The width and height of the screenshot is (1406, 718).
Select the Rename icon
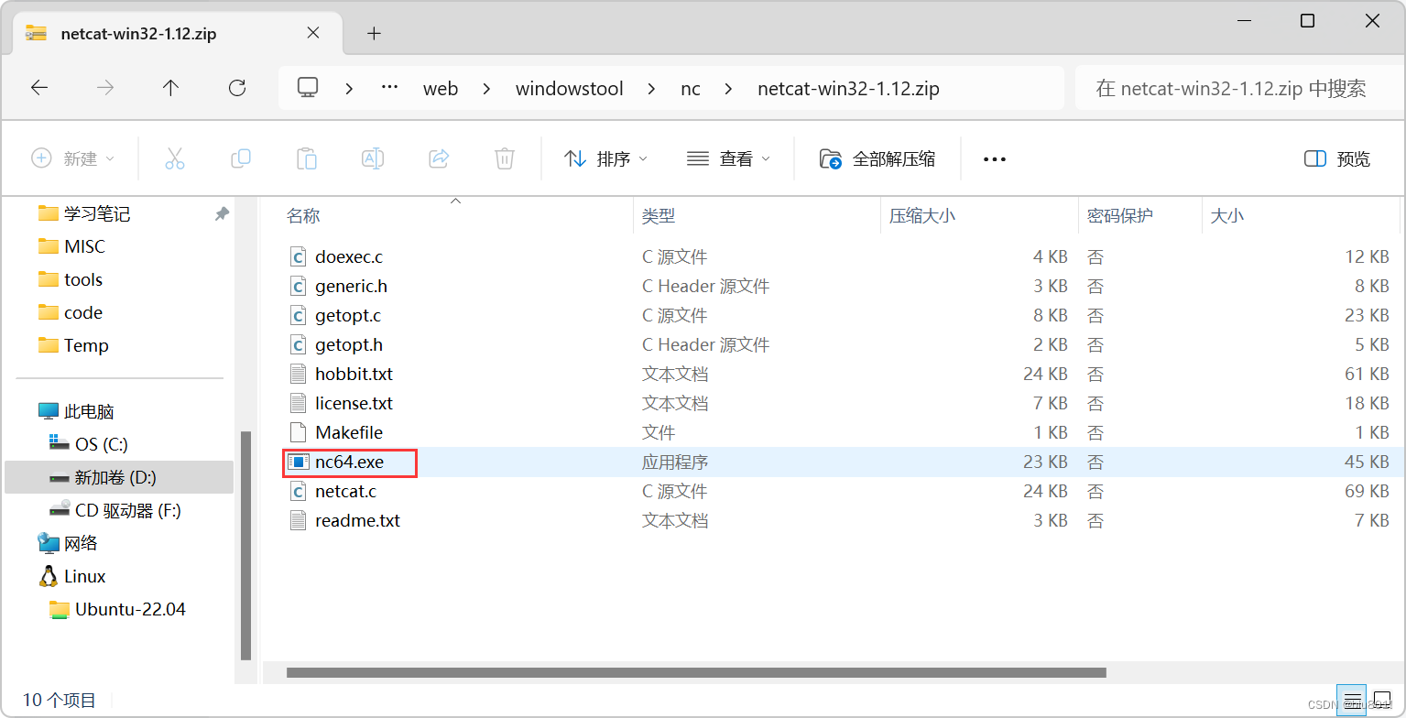[373, 158]
